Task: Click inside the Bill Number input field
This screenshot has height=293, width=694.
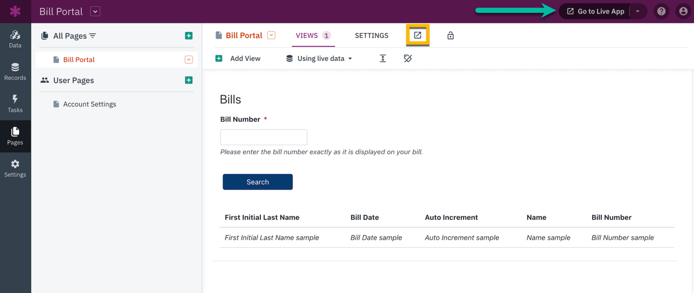Action: coord(263,137)
